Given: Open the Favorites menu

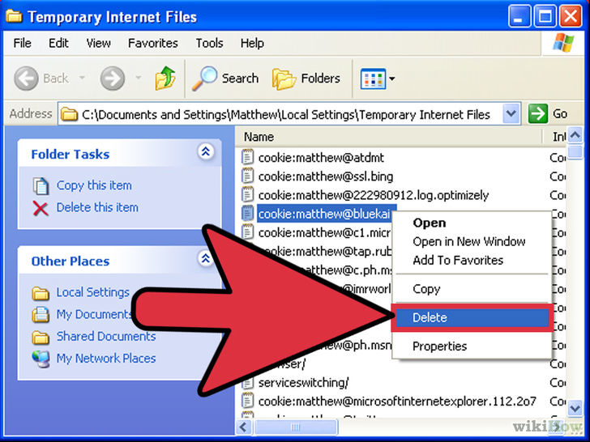Looking at the screenshot, I should pos(152,43).
